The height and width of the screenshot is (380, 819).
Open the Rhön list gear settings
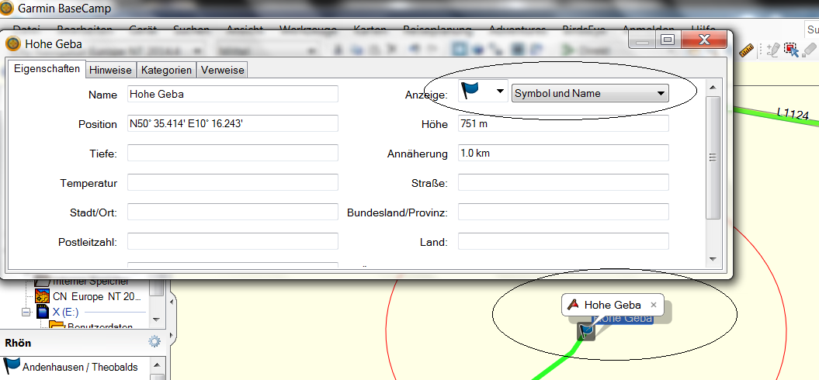point(154,341)
